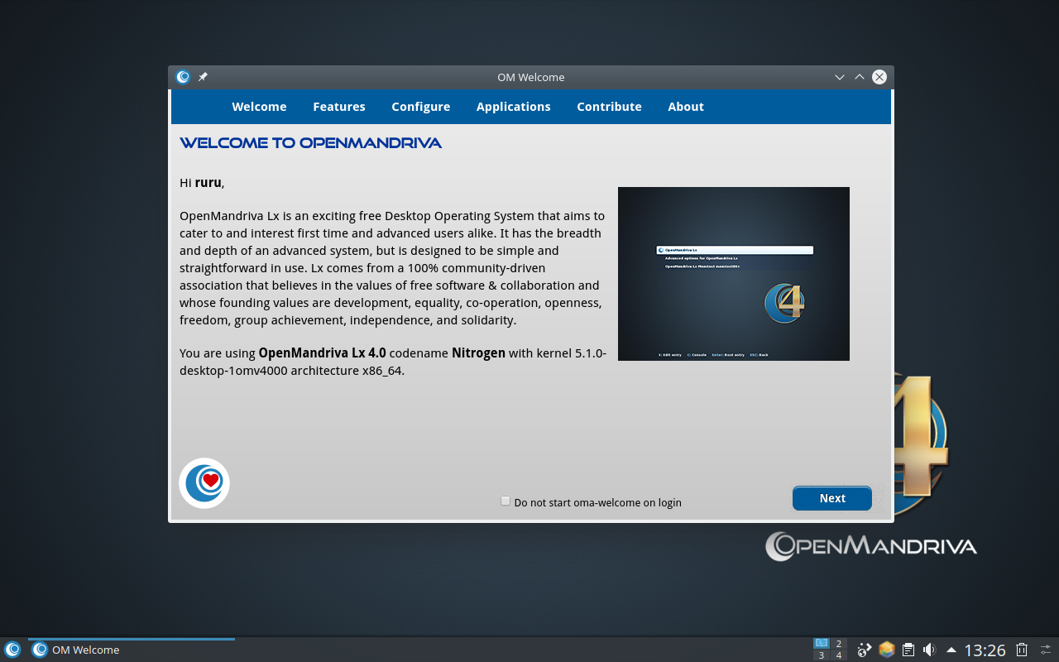Open the Features tab

[339, 107]
